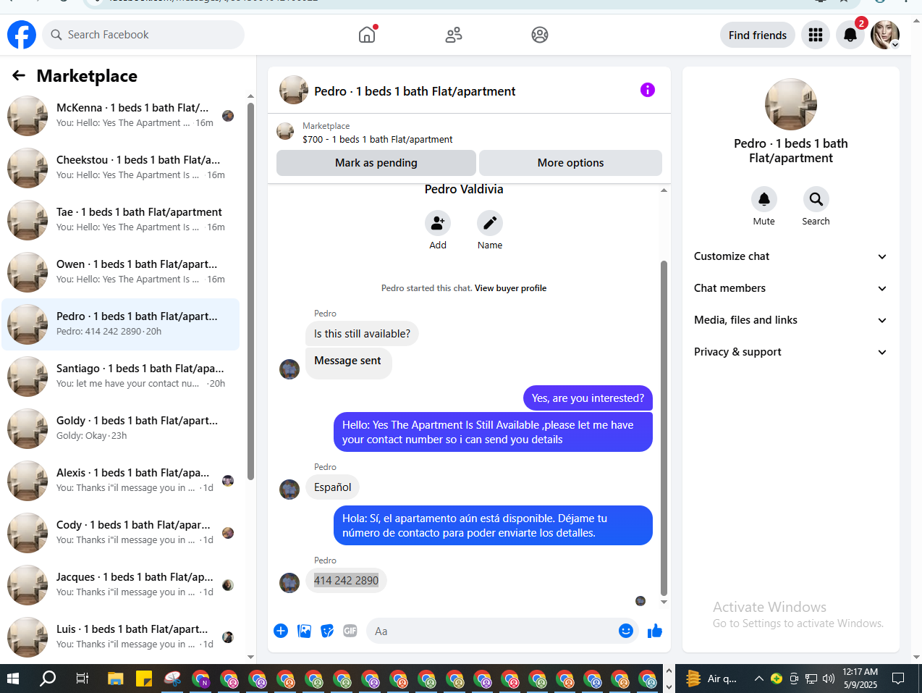The width and height of the screenshot is (922, 693).
Task: Select the 414 242 2890 message
Action: (x=346, y=580)
